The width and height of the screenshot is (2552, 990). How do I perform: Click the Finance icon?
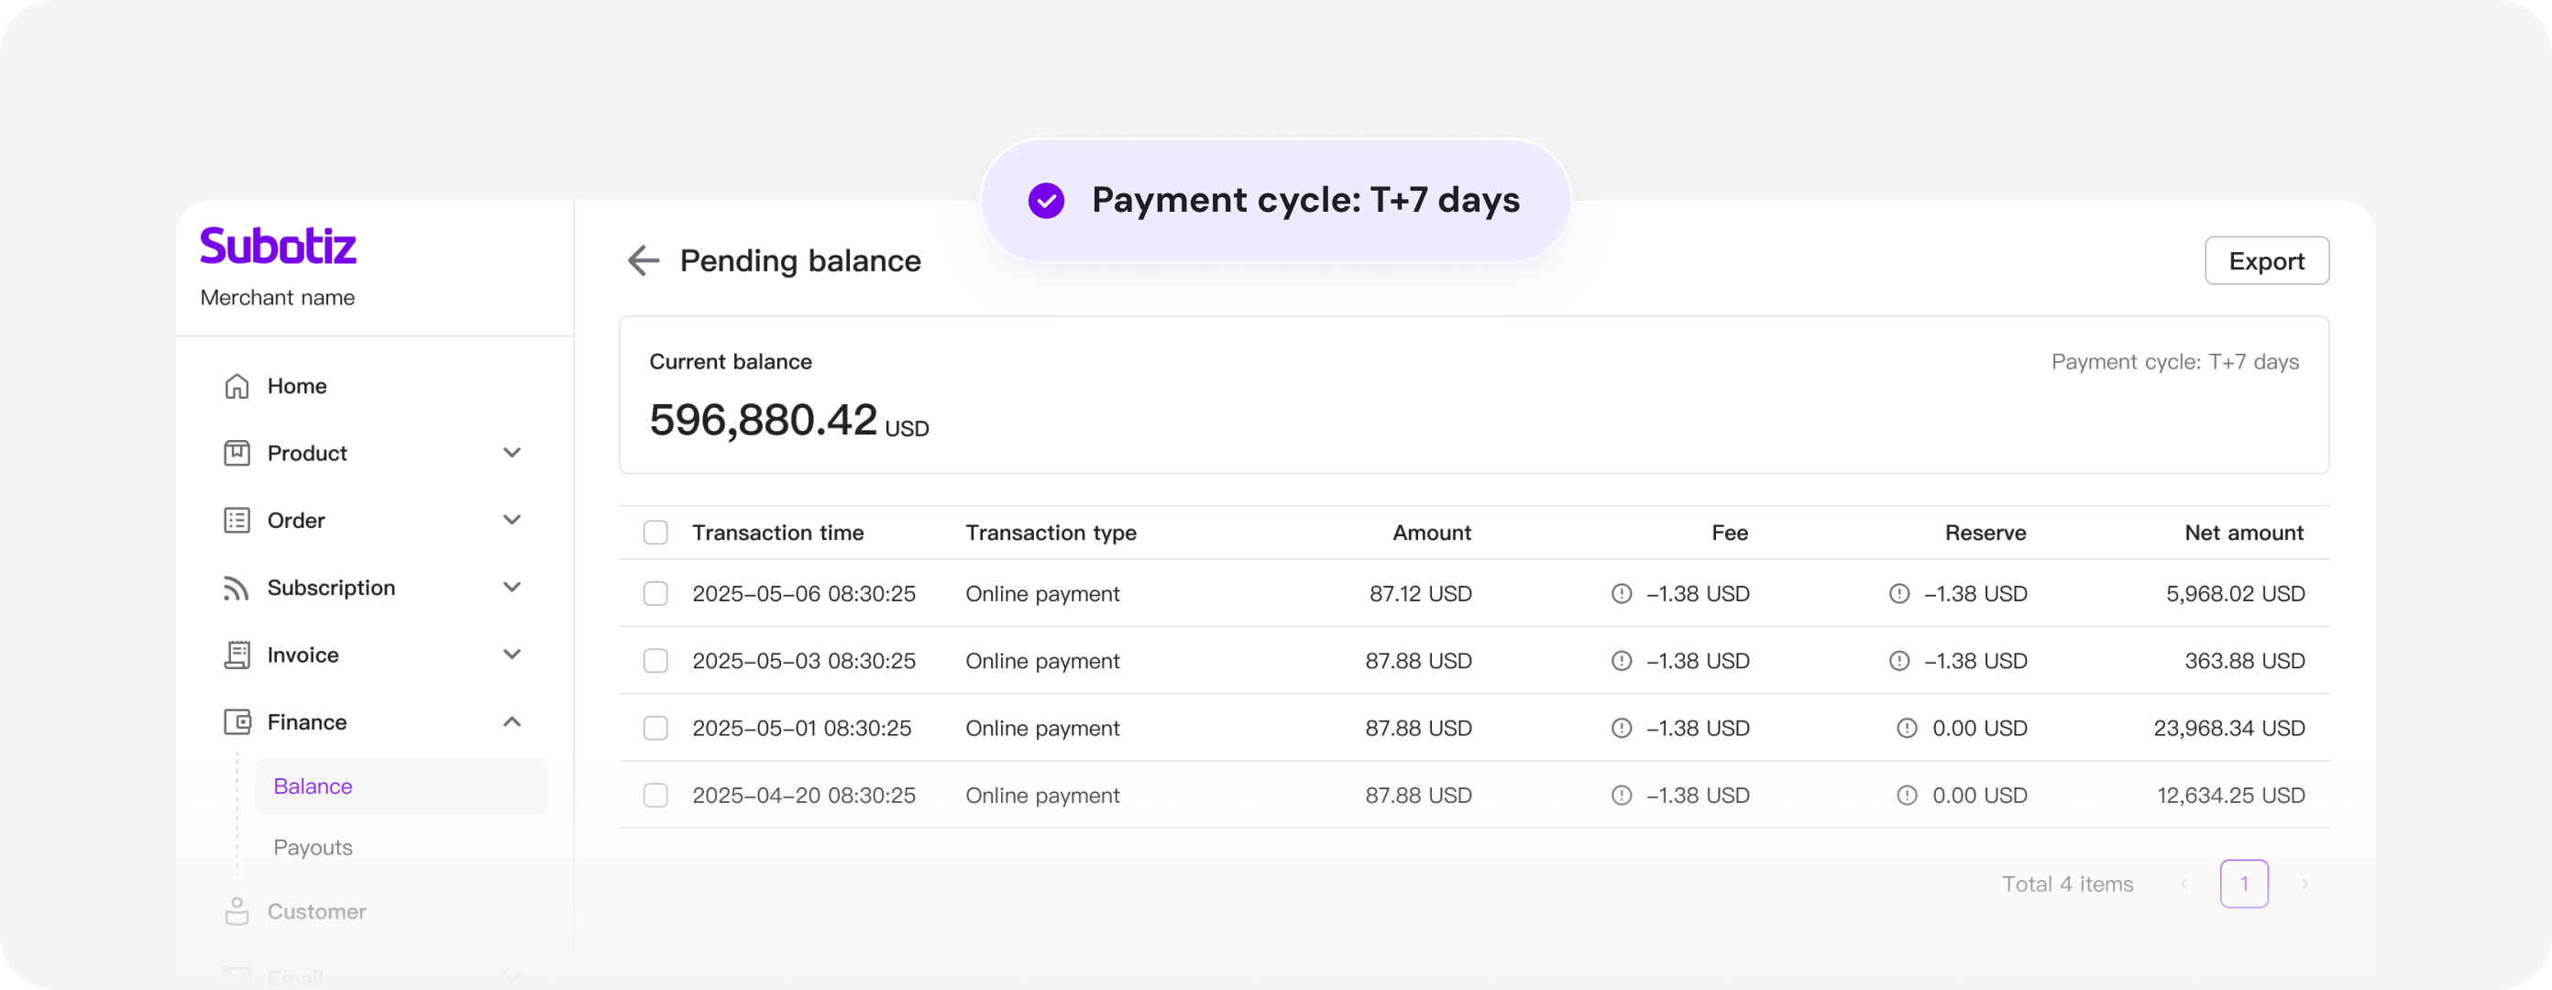coord(236,721)
